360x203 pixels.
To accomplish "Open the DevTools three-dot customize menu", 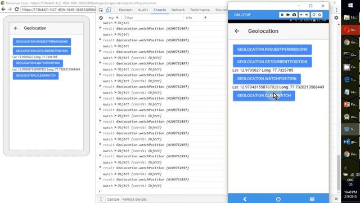I will [x=336, y=10].
